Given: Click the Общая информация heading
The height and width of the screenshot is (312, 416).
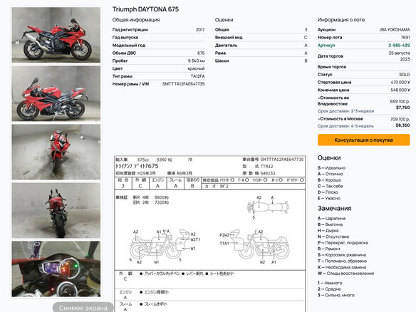Looking at the screenshot, I should [x=136, y=20].
